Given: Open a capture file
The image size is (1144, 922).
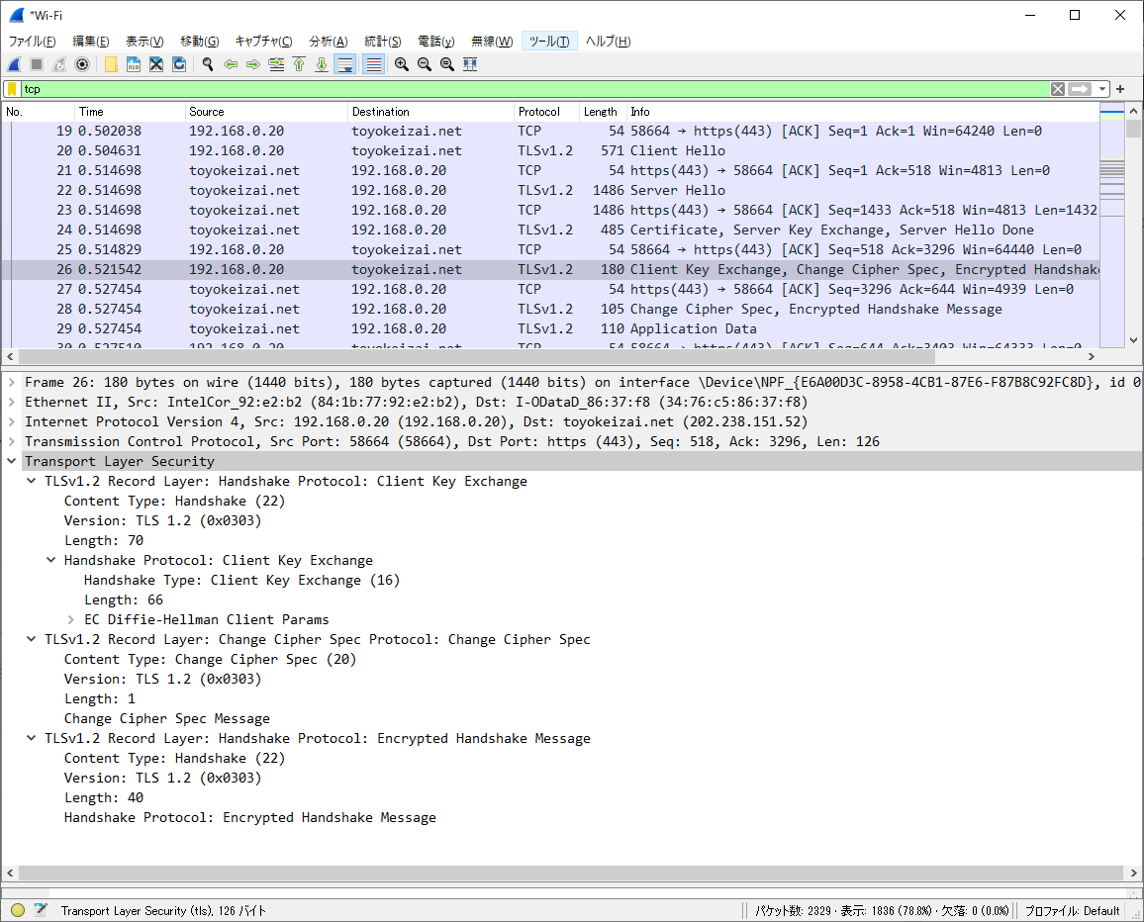Looking at the screenshot, I should (x=111, y=63).
